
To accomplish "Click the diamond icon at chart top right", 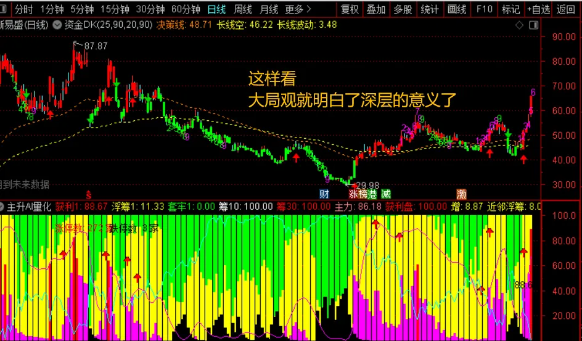I will (x=519, y=25).
